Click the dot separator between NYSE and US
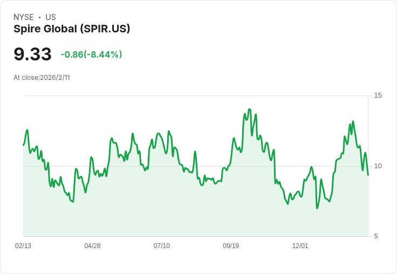Screen dimensions: 397x274 tap(39, 17)
